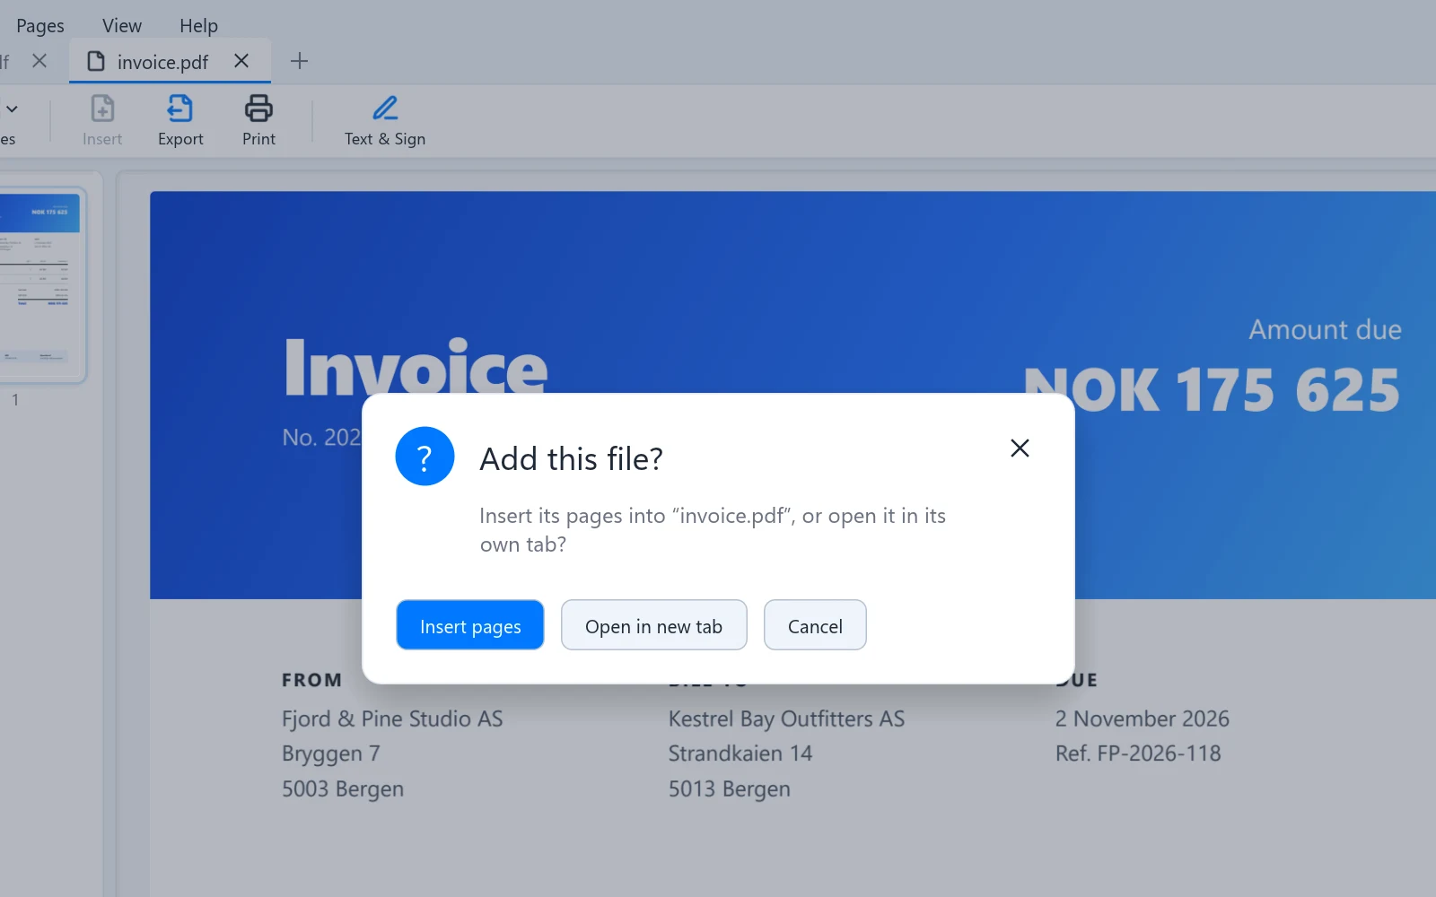
Task: Open the View menu
Action: click(x=122, y=26)
